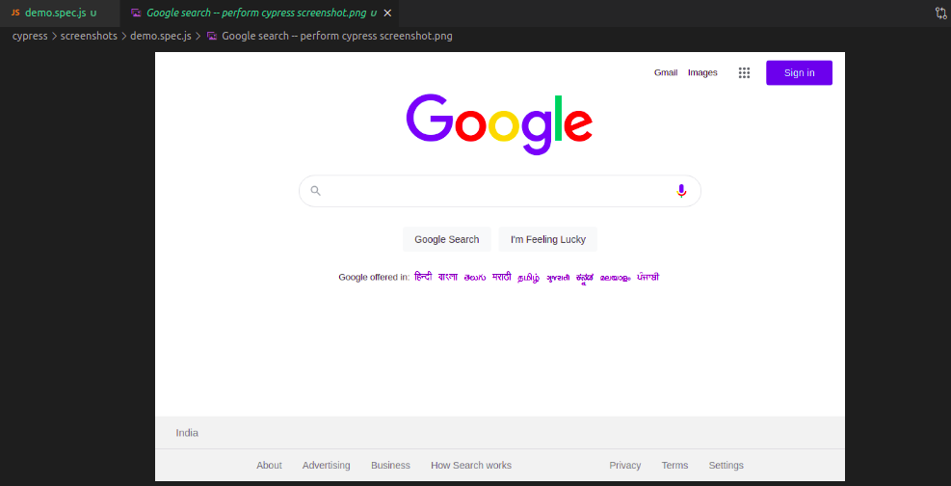The height and width of the screenshot is (486, 951).
Task: Click the JS file icon on demo.spec.js tab
Action: (x=15, y=13)
